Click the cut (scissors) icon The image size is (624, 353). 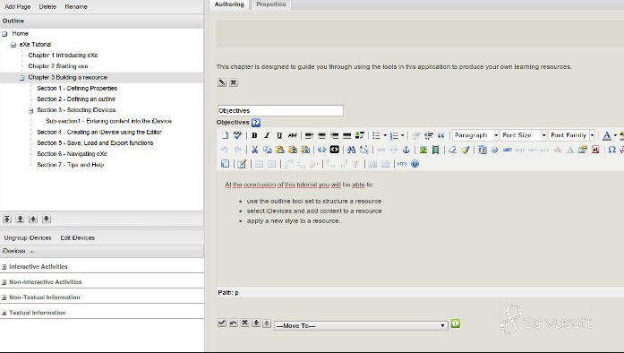[254, 150]
